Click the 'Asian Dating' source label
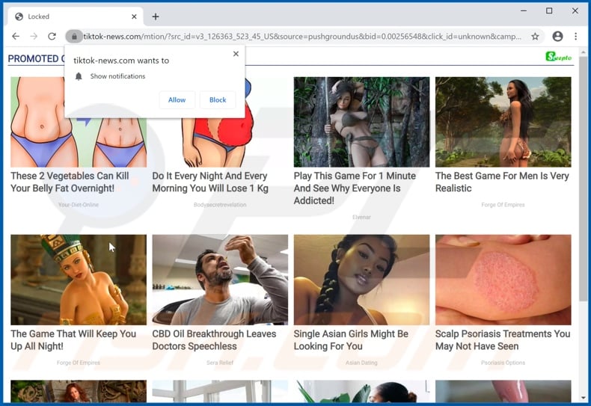The height and width of the screenshot is (406, 591). pos(361,363)
